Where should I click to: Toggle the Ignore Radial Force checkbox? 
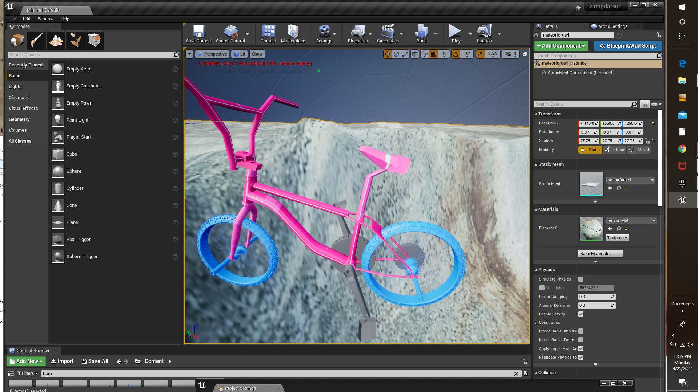[x=581, y=340]
